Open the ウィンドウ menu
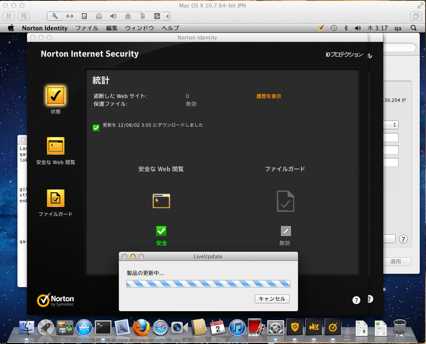Screen dimensions: 426x344 (139, 28)
